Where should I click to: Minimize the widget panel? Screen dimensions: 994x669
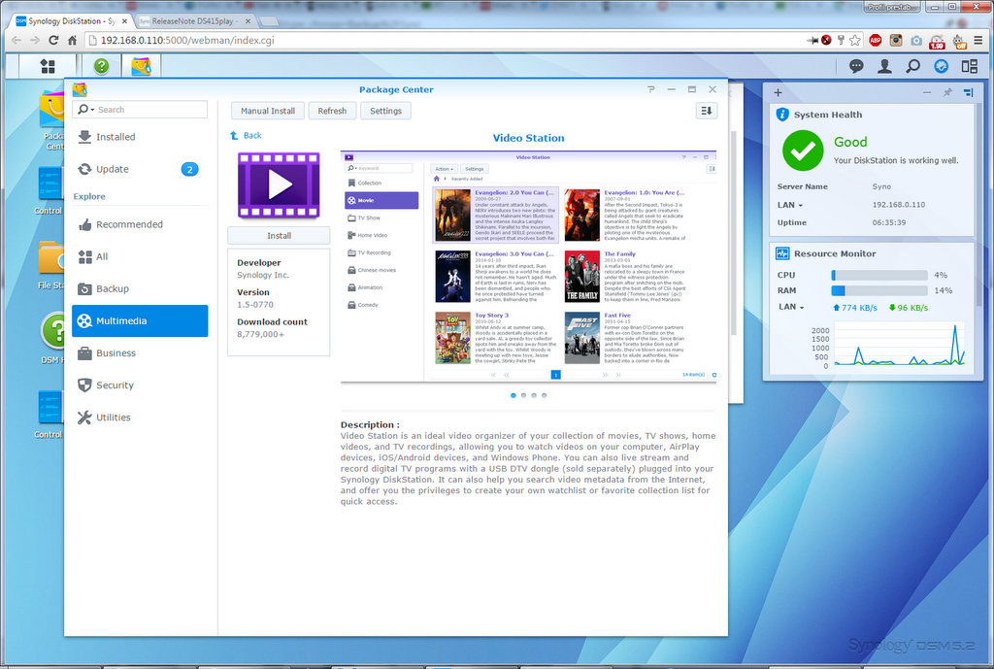(927, 92)
